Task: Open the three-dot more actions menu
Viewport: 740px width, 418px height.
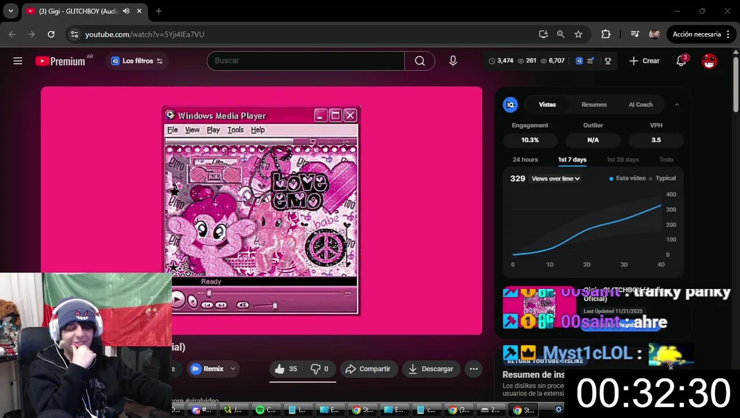Action: tap(474, 369)
